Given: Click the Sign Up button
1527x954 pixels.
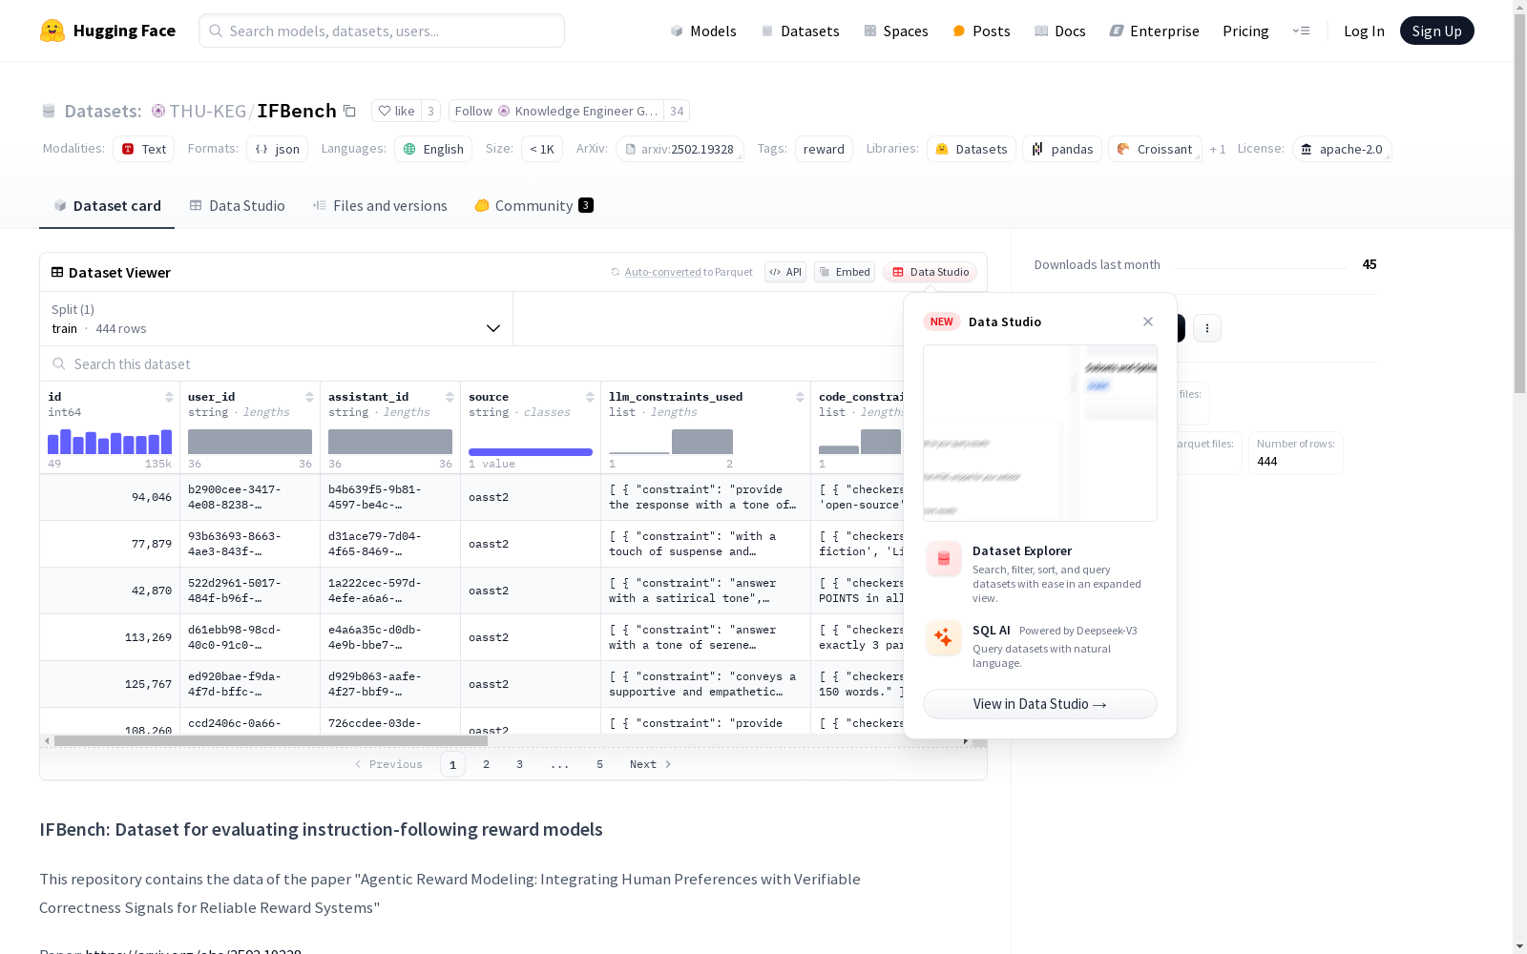Looking at the screenshot, I should [1437, 31].
